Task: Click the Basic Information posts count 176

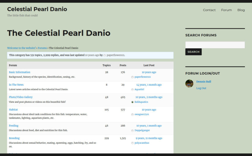Action: click(123, 72)
